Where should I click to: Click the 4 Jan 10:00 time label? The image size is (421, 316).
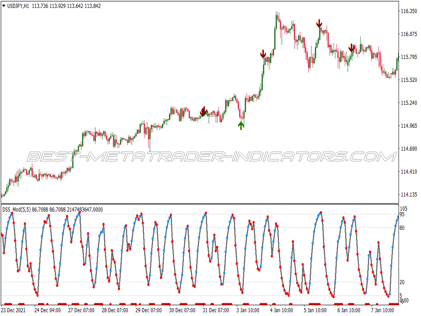pyautogui.click(x=282, y=310)
